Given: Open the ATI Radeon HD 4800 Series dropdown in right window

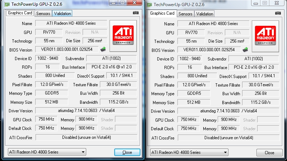Looking at the screenshot, I should coord(189,152).
